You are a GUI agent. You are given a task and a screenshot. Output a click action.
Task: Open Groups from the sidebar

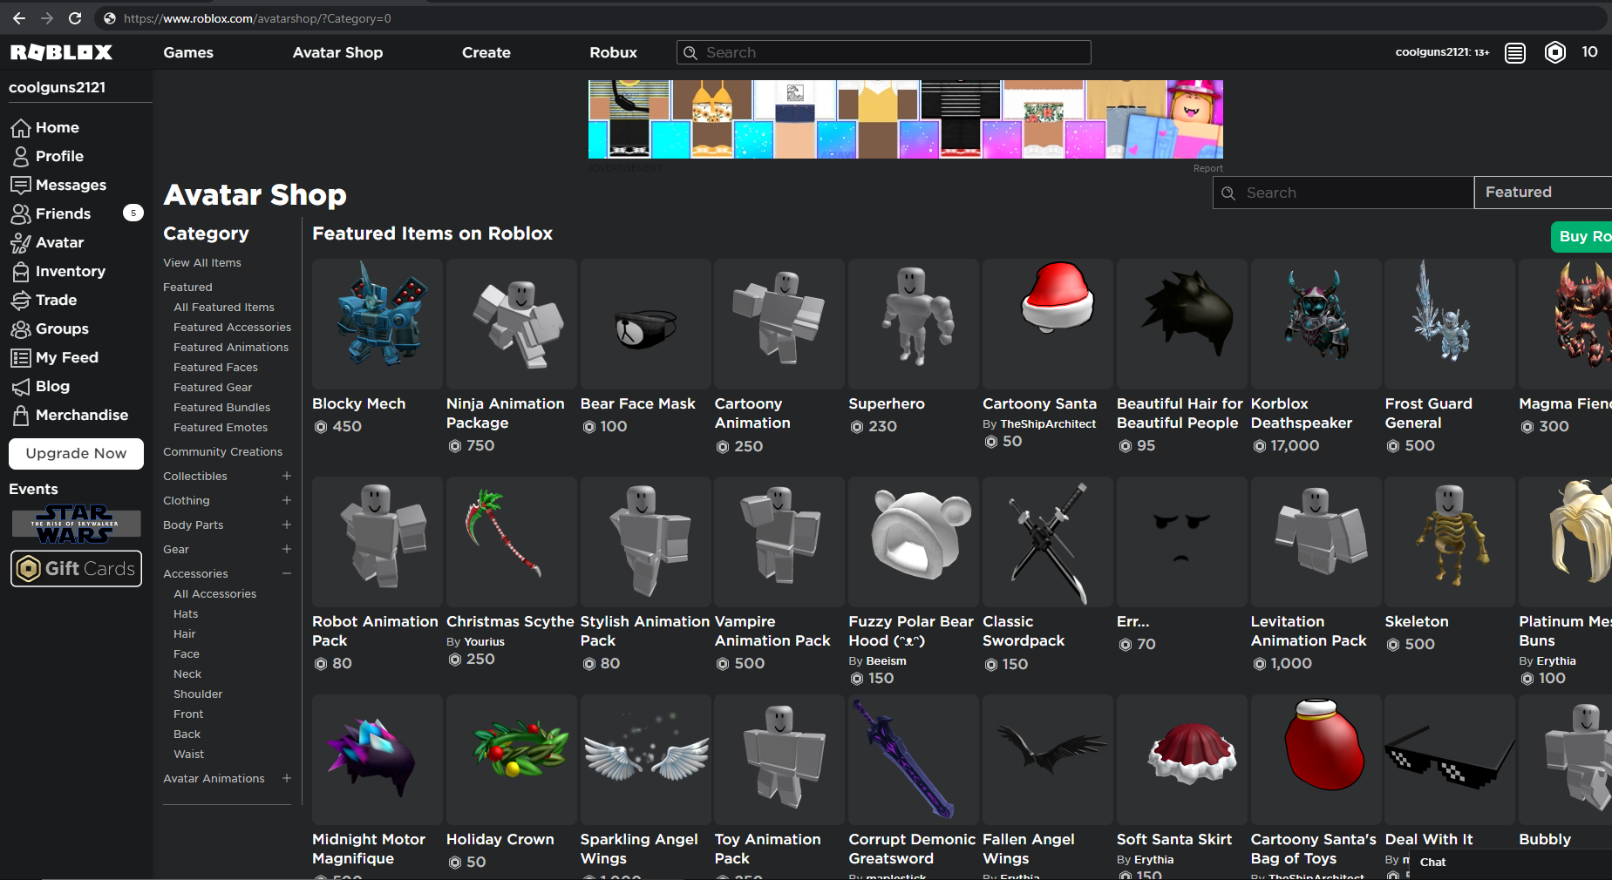(x=61, y=328)
